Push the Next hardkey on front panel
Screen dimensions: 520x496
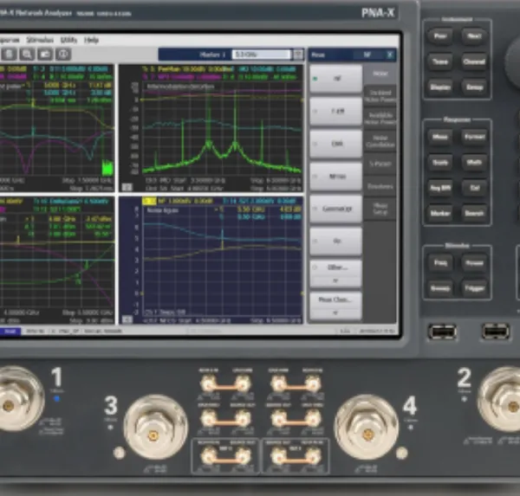[474, 35]
